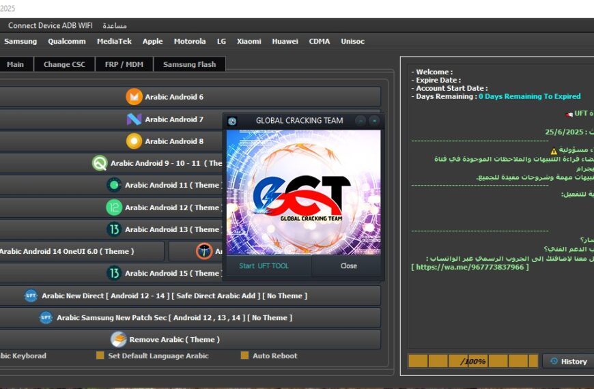Open the LG brand menu
The height and width of the screenshot is (389, 594).
pyautogui.click(x=222, y=41)
